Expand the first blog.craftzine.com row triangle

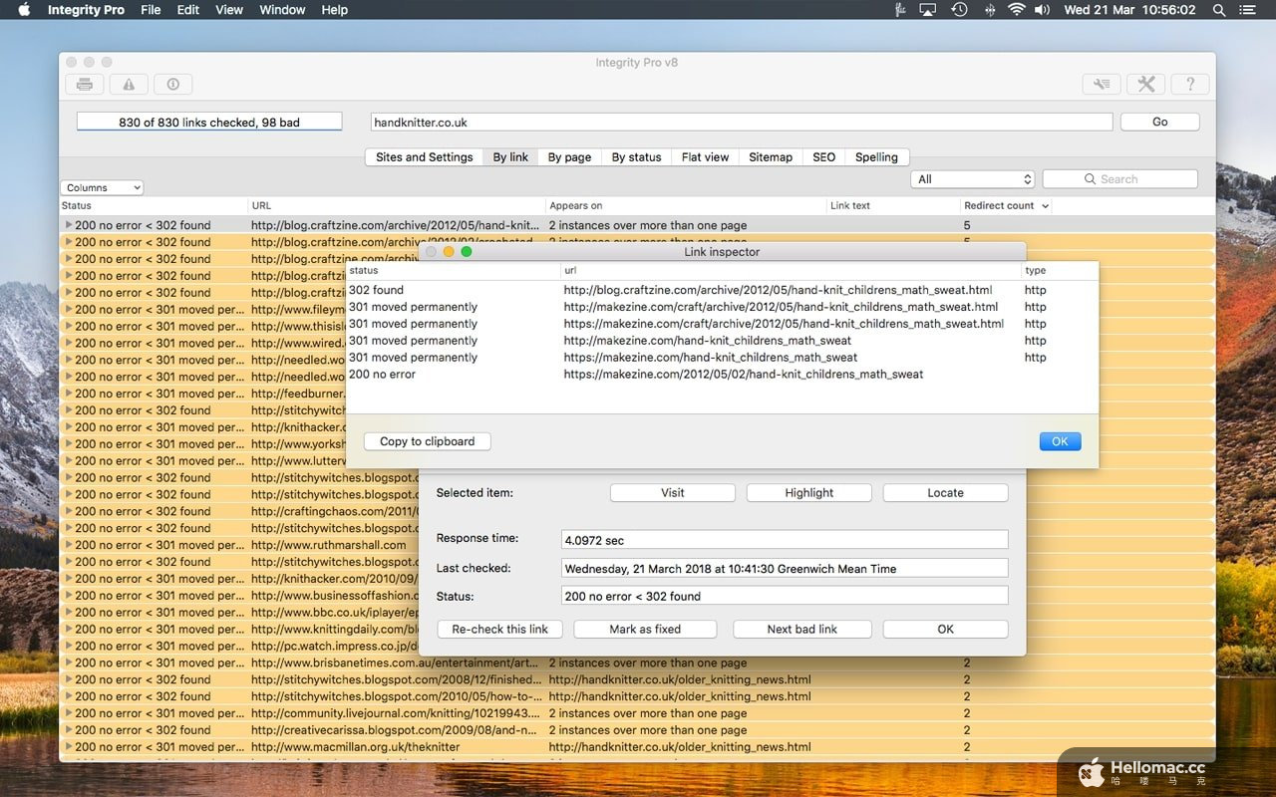click(69, 225)
